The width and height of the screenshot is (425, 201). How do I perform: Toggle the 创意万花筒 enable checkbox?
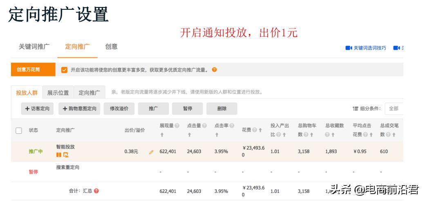point(64,70)
